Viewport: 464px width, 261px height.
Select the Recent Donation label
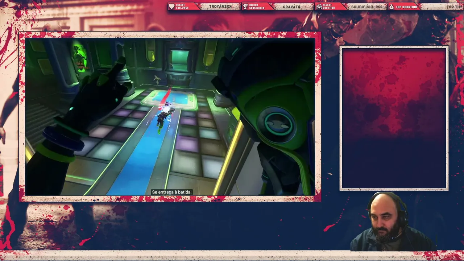[328, 7]
